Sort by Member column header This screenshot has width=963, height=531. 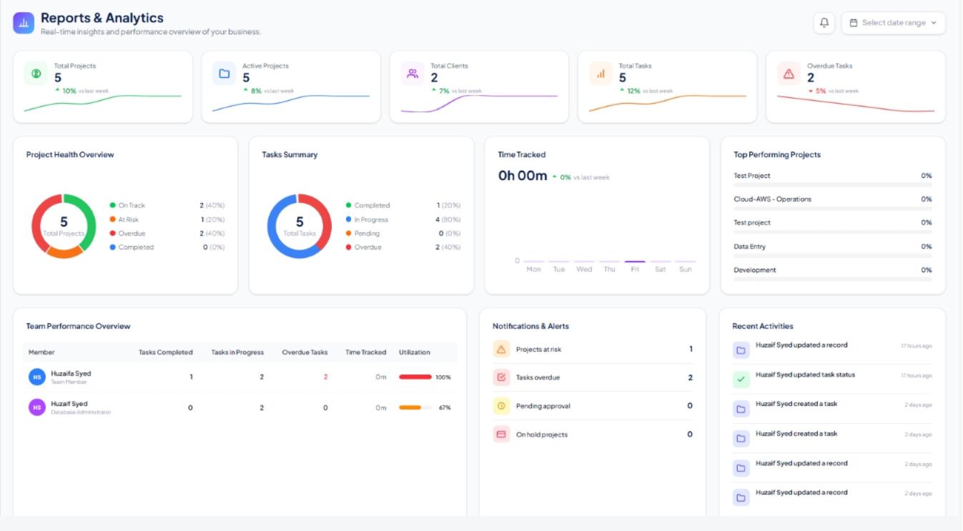tap(41, 352)
